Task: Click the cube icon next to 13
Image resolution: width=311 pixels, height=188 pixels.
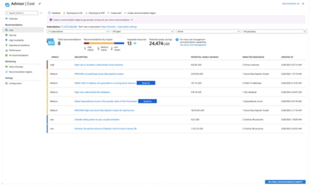Action: point(135,43)
